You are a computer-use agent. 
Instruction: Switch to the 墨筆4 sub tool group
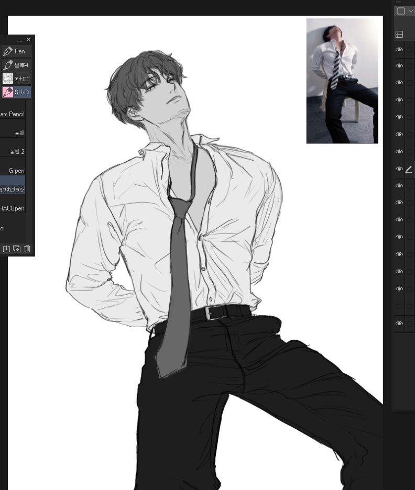tap(16, 65)
